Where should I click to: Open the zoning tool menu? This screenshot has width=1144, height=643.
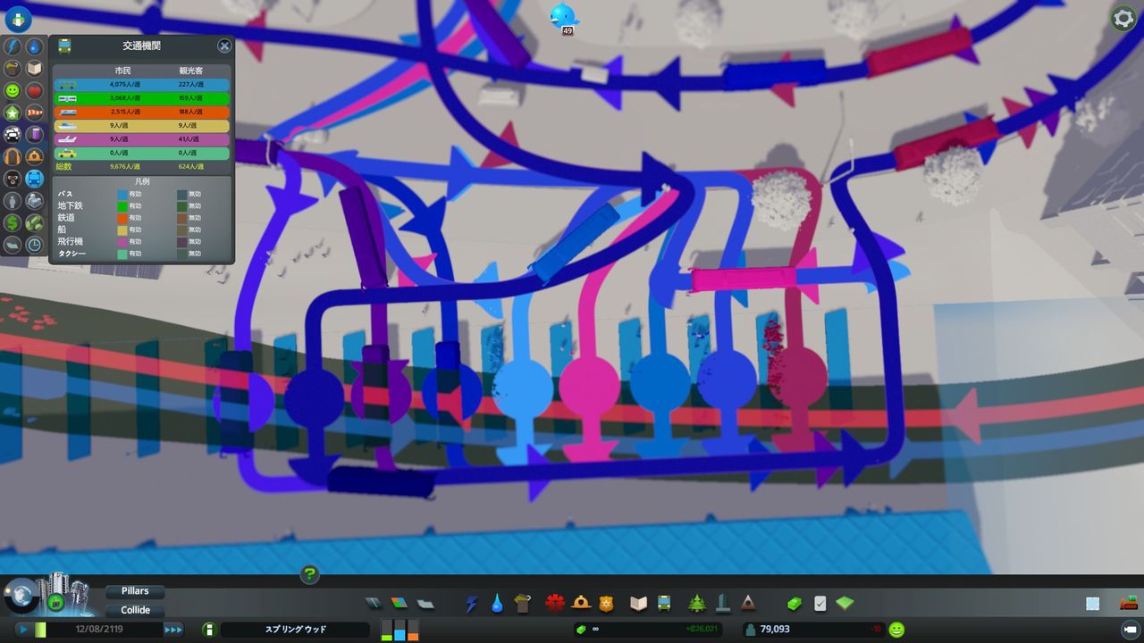(x=399, y=603)
